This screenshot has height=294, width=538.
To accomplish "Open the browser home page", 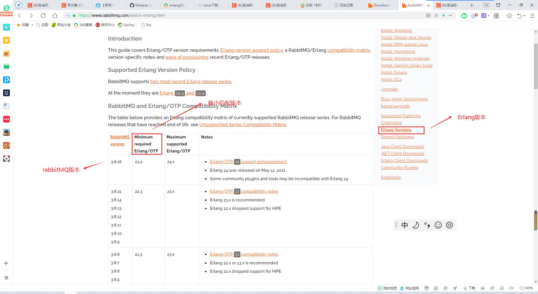I will tap(55, 16).
